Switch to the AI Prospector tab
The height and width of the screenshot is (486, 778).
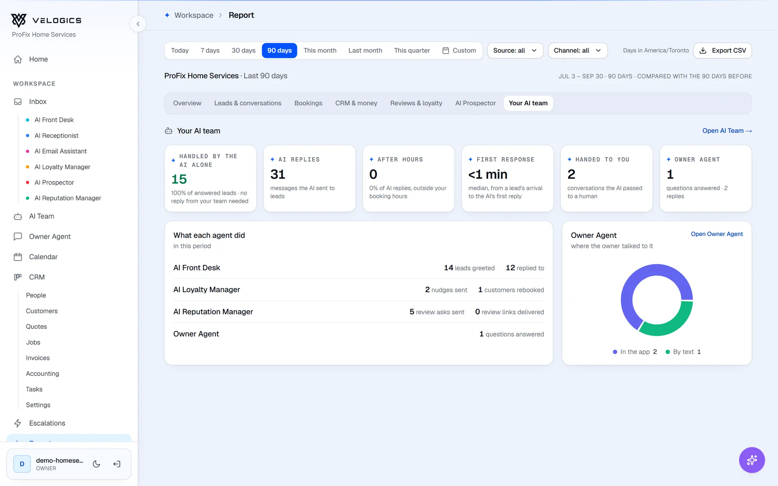[475, 103]
